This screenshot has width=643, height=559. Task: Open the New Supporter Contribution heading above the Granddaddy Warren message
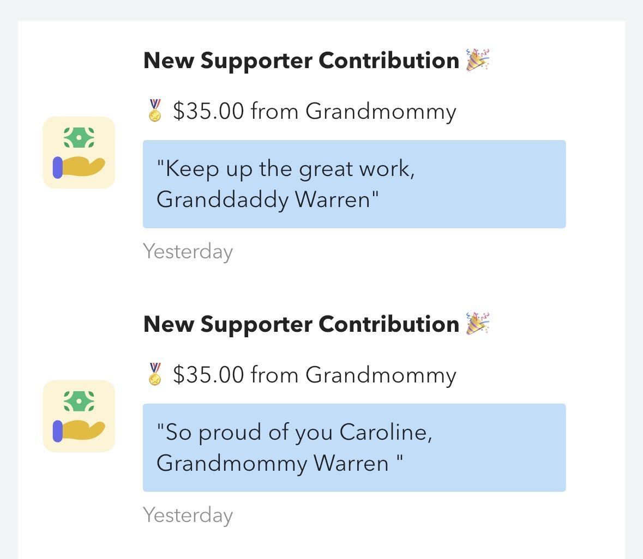point(301,60)
